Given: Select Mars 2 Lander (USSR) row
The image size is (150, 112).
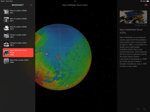Looking at the screenshot, I should click(18, 12).
